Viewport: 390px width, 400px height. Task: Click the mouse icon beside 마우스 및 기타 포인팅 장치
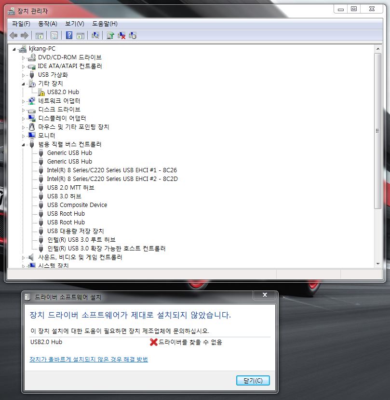click(32, 127)
